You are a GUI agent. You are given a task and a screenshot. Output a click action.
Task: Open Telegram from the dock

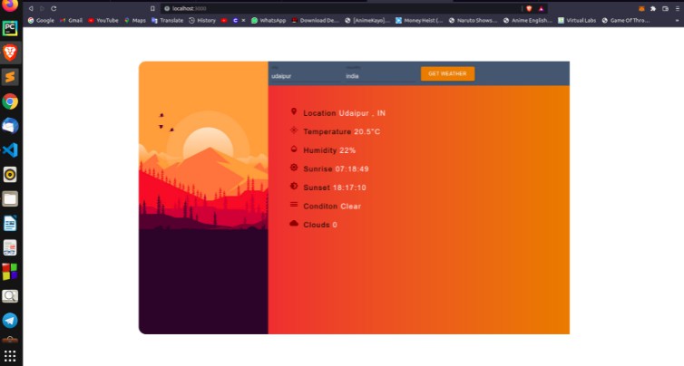(x=10, y=321)
